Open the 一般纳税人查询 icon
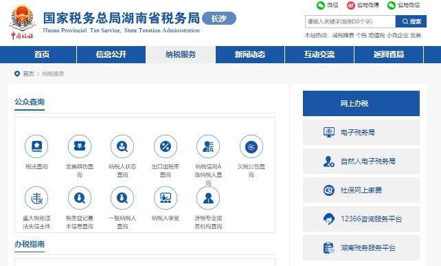Screen dimensions: 441x266 pyautogui.click(x=122, y=198)
